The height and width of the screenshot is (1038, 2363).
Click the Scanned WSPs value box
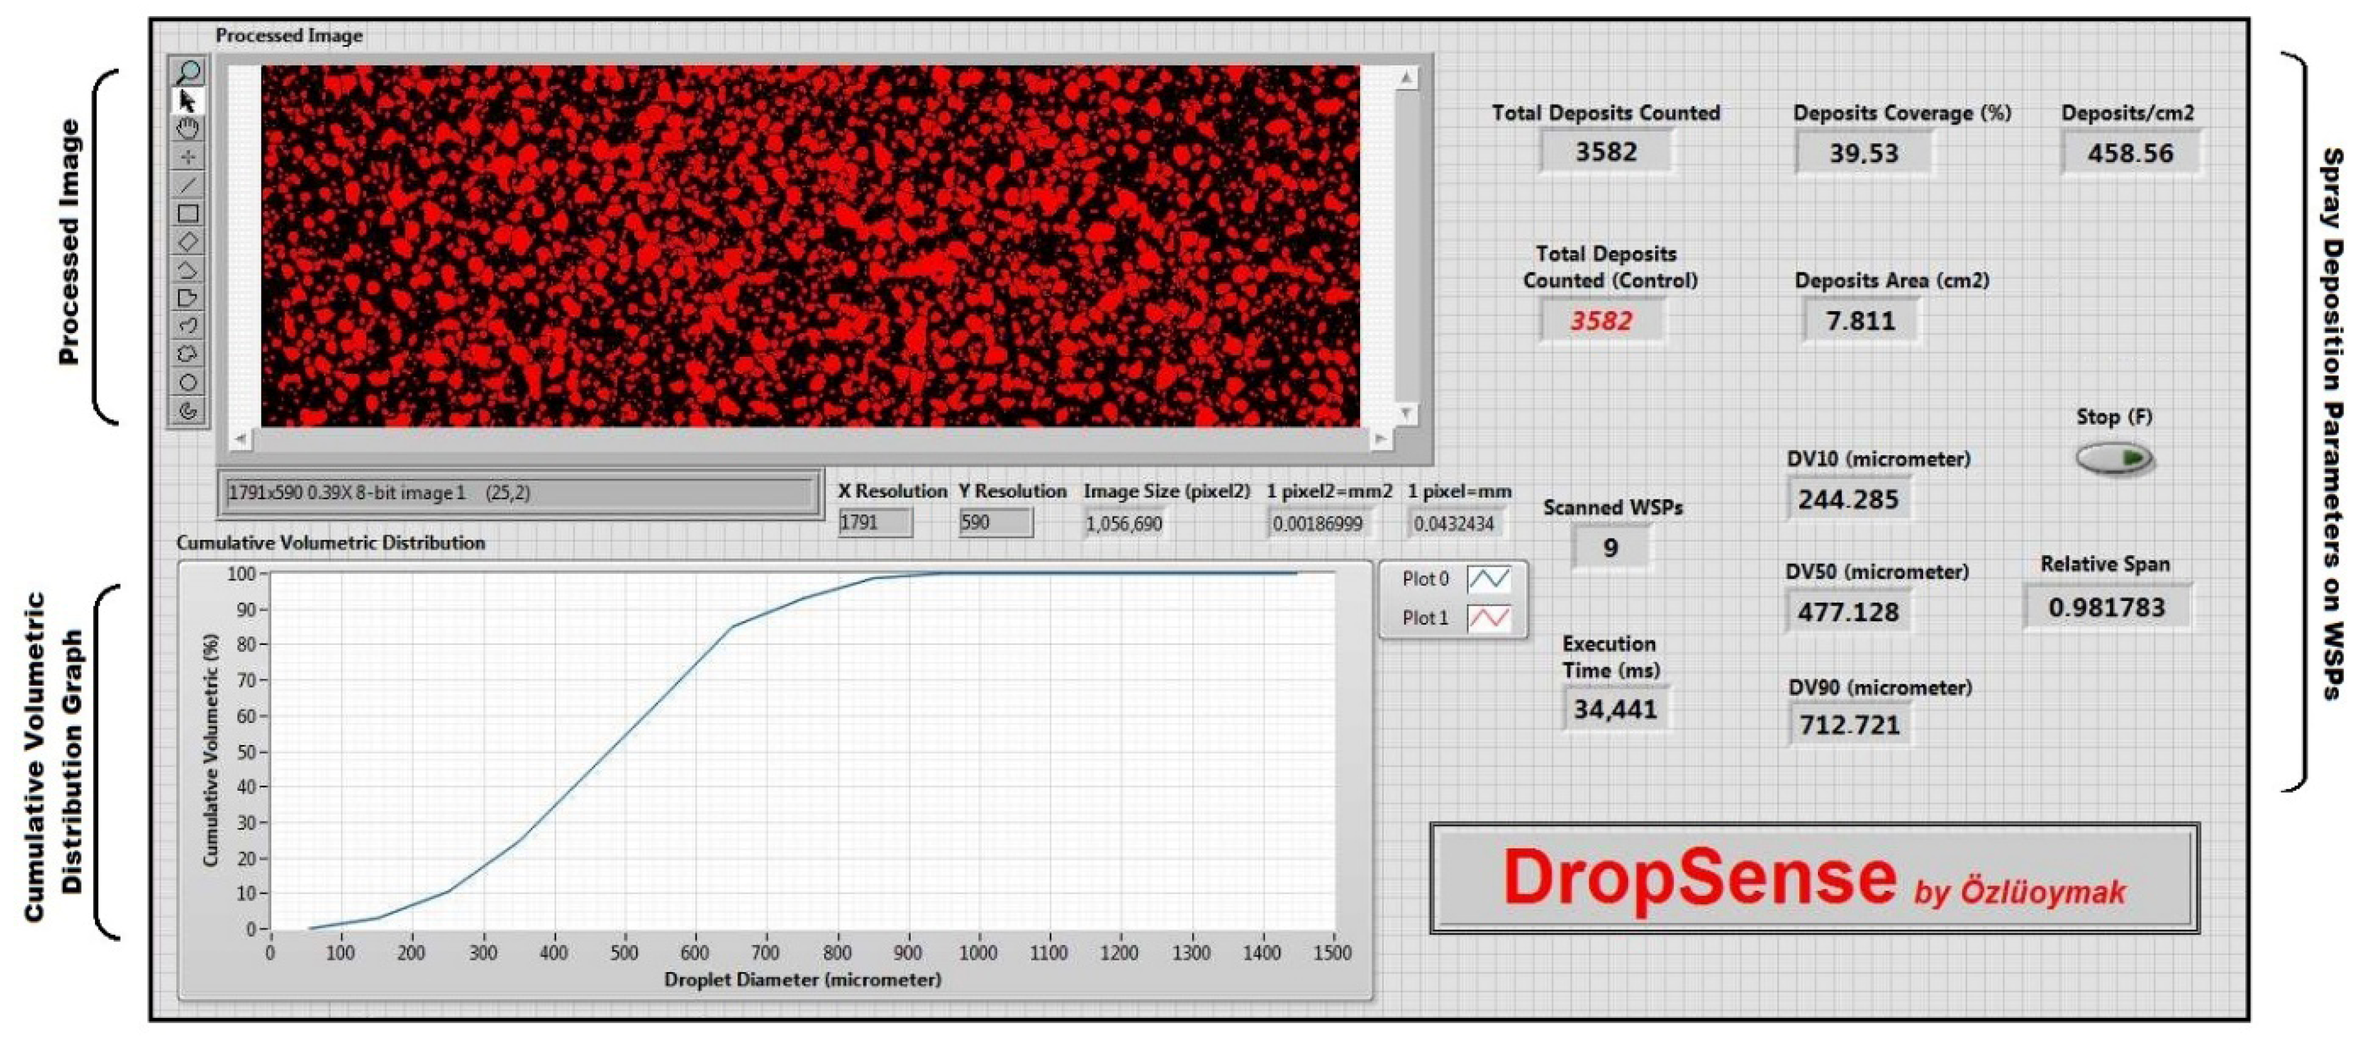coord(1611,548)
